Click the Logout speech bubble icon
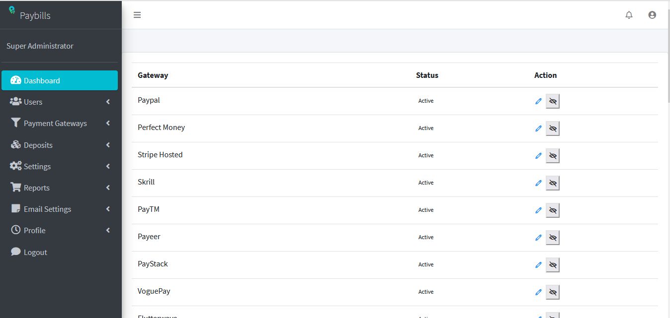This screenshot has width=670, height=318. (15, 252)
